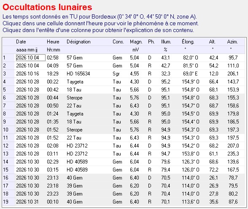Select HD 165634 designation cell

(x=78, y=74)
